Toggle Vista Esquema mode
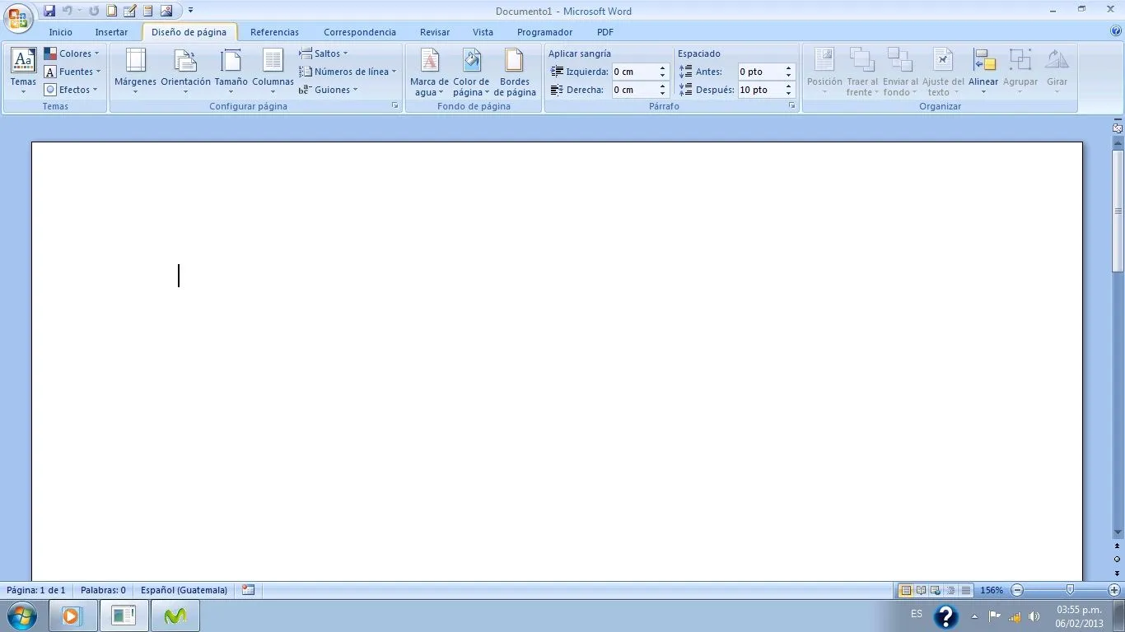1125x632 pixels. click(x=950, y=590)
